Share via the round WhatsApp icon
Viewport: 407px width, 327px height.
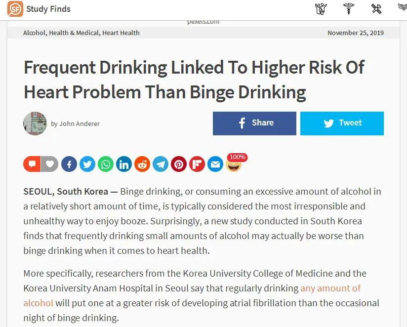point(106,164)
